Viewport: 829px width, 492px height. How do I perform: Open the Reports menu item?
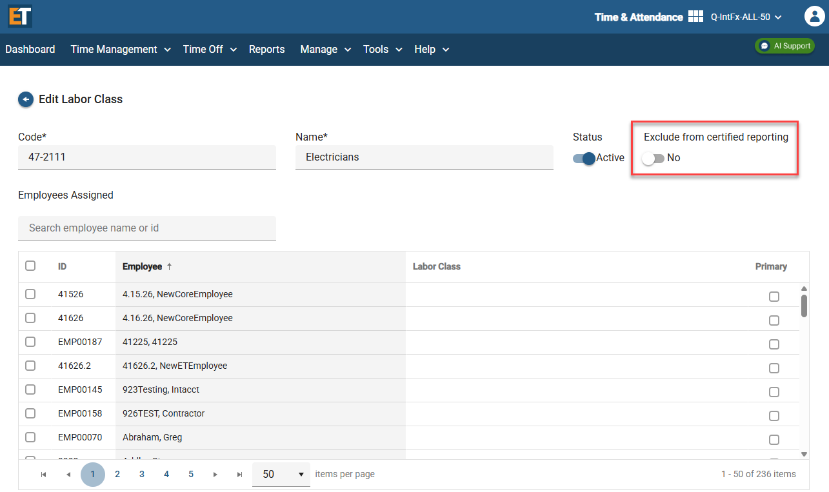click(266, 49)
